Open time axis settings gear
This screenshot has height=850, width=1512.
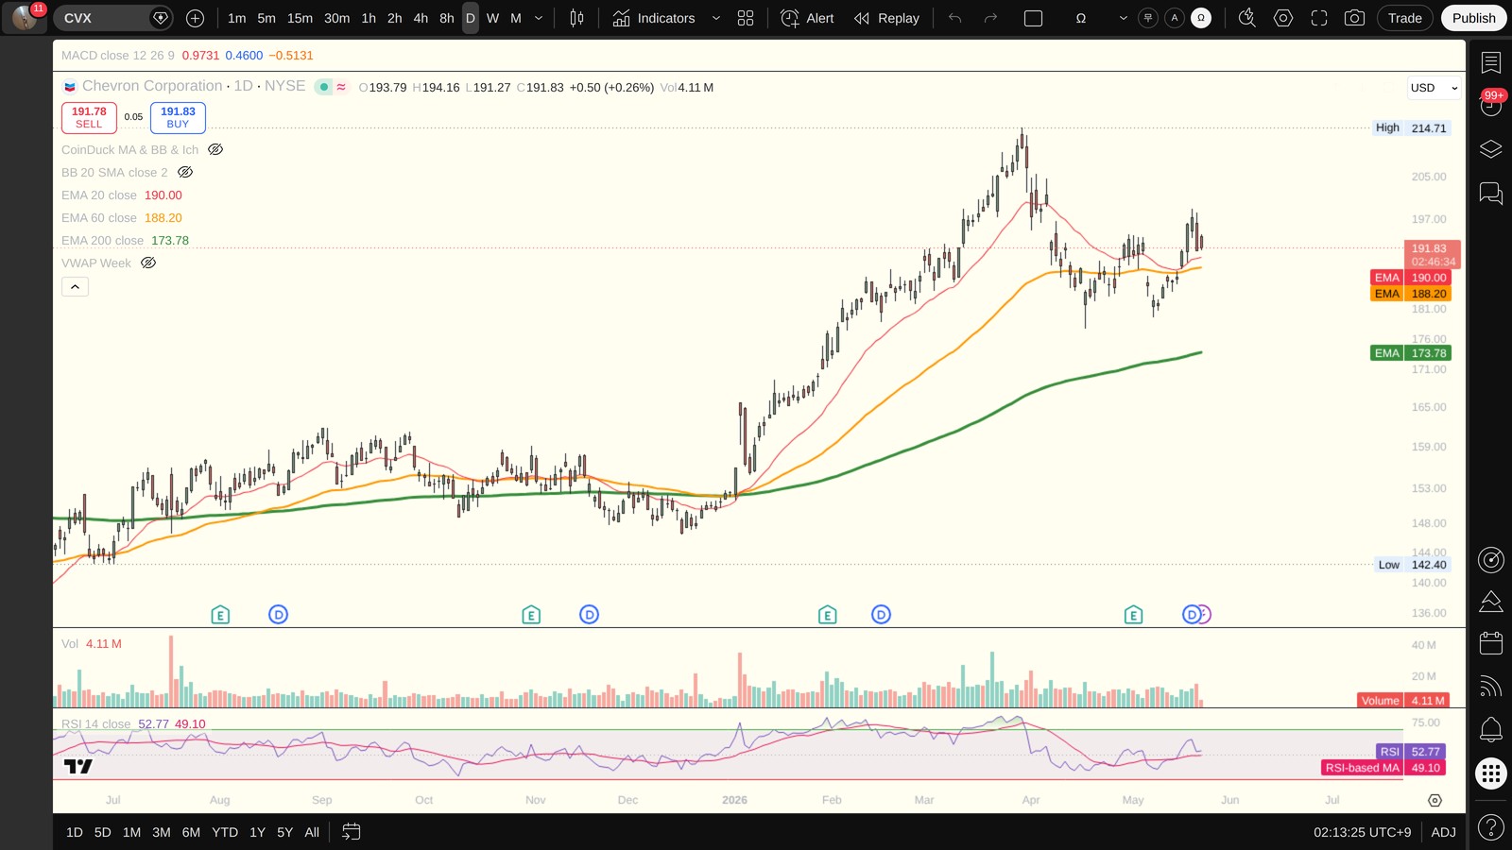click(1435, 800)
